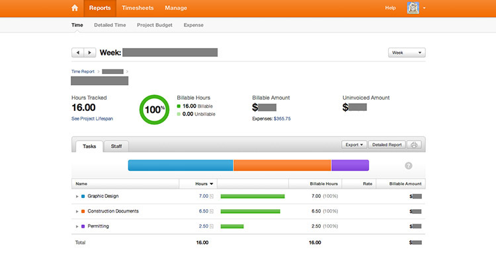The width and height of the screenshot is (496, 256).
Task: Open the account dropdown arrow beside avatar
Action: tap(424, 8)
